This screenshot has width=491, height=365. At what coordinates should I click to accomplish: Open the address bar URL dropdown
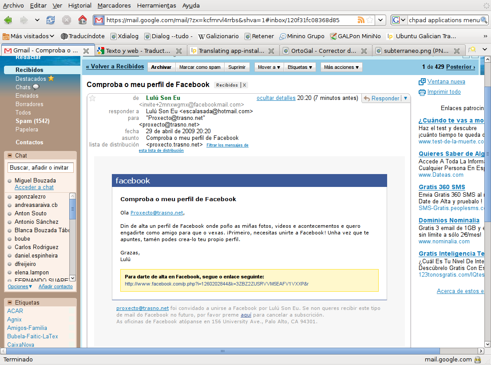[x=380, y=20]
